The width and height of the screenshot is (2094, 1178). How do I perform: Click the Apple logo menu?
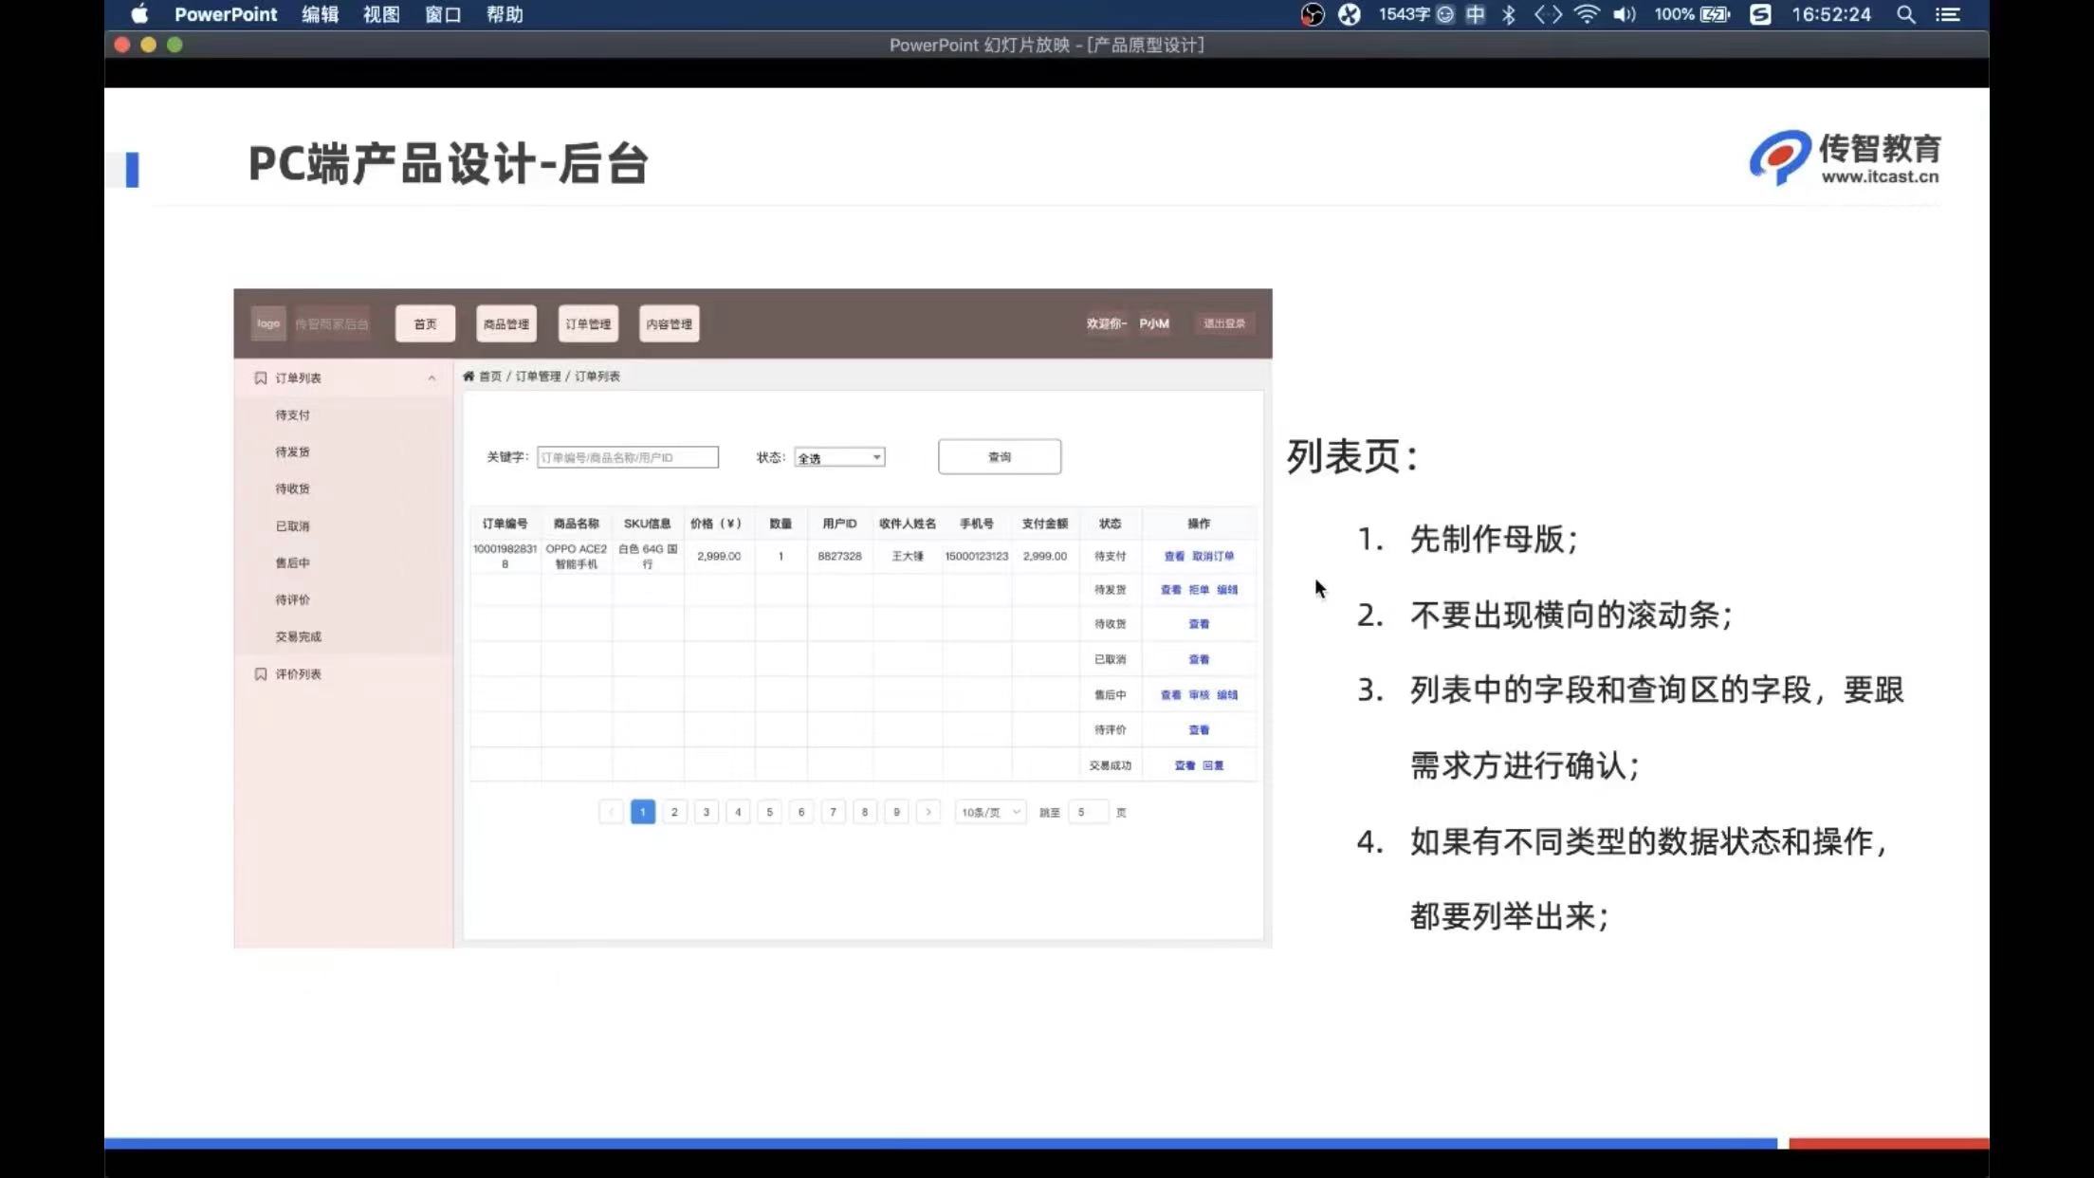click(x=139, y=14)
